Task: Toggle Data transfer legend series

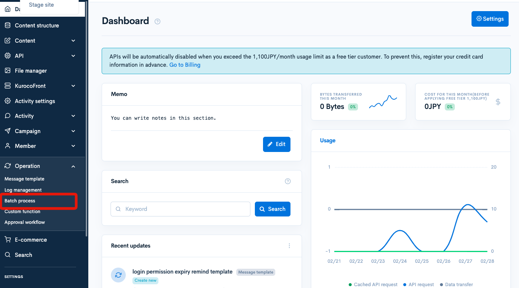Action: tap(456, 285)
